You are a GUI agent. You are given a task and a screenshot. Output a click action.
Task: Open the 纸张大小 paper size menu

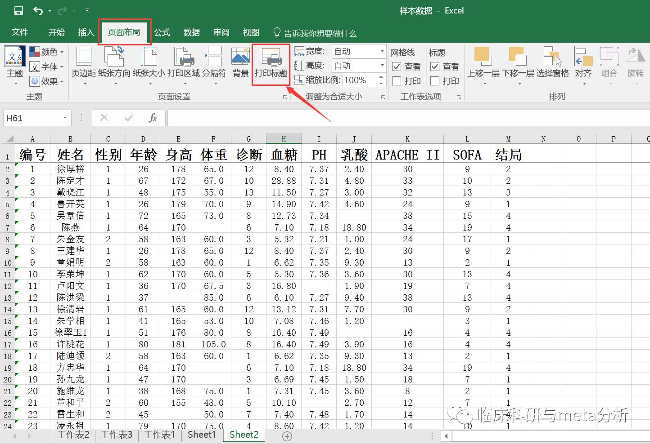149,66
